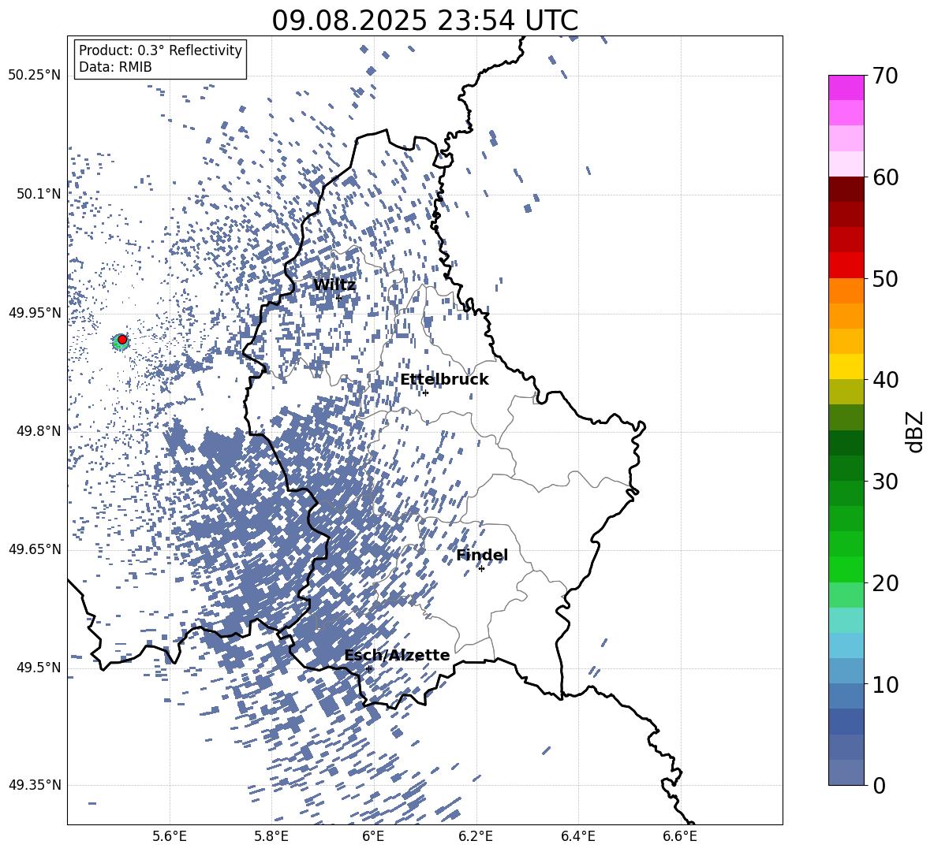
Task: Click the 5.8°E longitude label
Action: [271, 837]
